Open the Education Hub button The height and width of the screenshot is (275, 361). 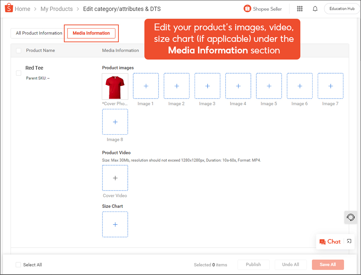coord(342,9)
